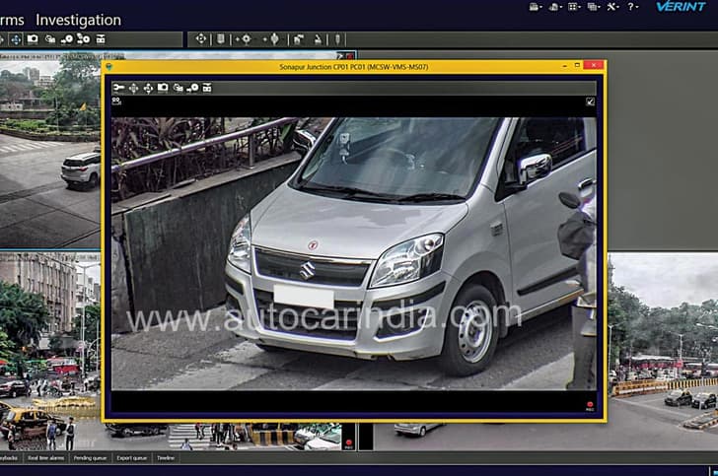This screenshot has height=476, width=718.
Task: Click the Timeline tab at the bottom
Action: (x=166, y=458)
